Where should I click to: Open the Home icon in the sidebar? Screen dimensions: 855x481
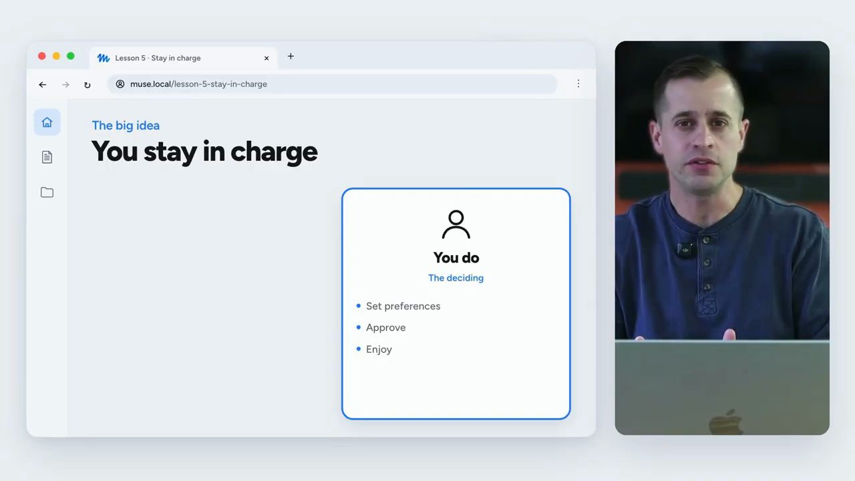tap(47, 122)
